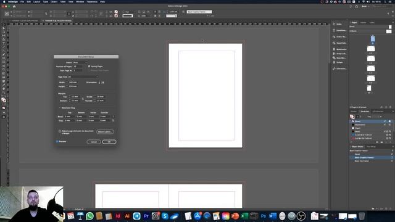Toggle the Slug chain-link icon

tap(113, 121)
